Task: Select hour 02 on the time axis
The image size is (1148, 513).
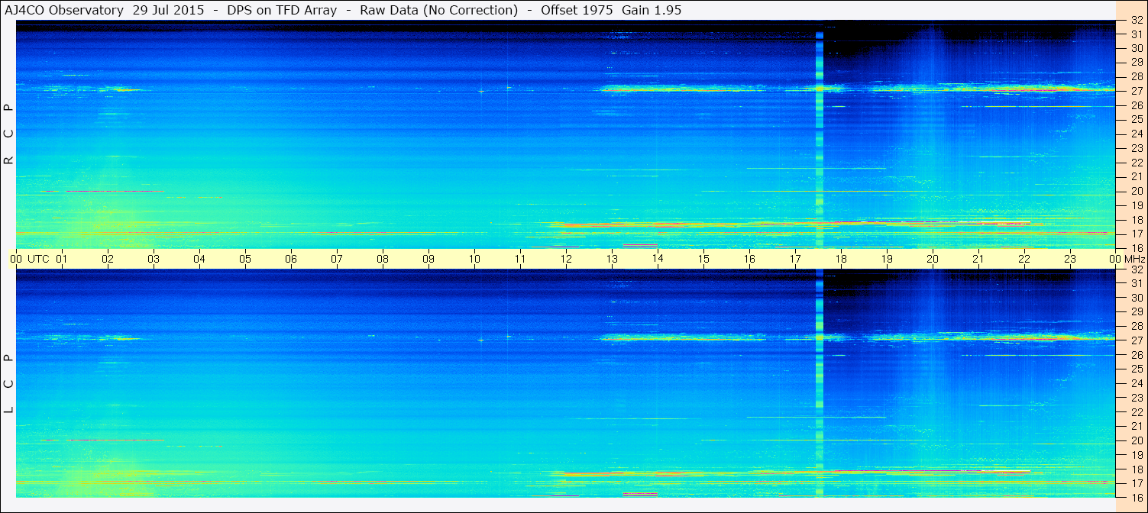Action: click(108, 259)
